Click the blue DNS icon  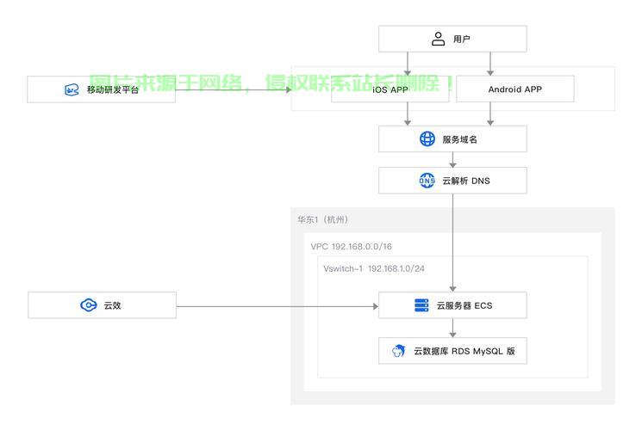click(x=427, y=181)
